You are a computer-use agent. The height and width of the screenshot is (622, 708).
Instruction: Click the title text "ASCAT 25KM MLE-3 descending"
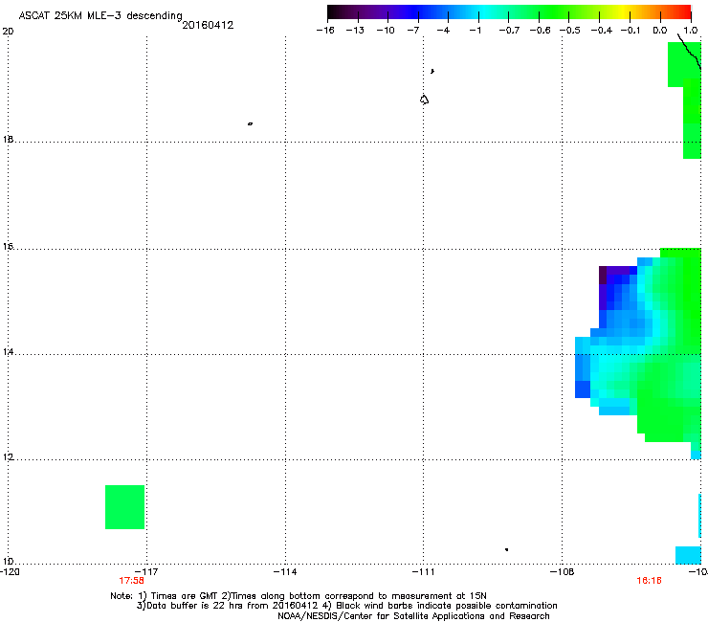coord(100,16)
